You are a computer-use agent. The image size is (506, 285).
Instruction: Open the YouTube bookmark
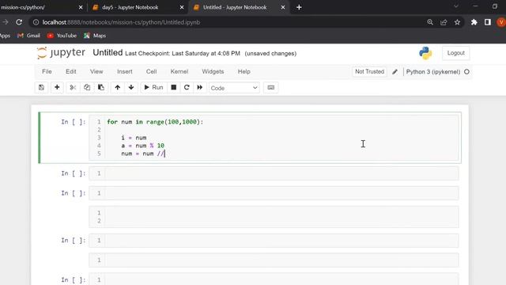point(62,36)
